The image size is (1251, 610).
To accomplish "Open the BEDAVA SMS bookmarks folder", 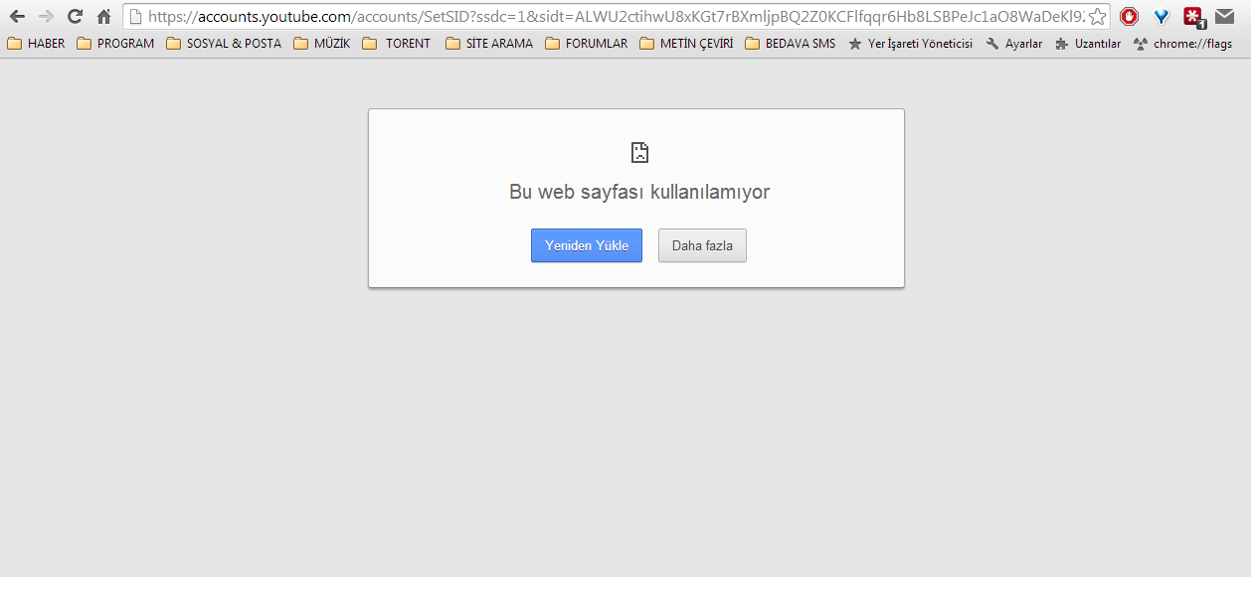I will [x=791, y=44].
